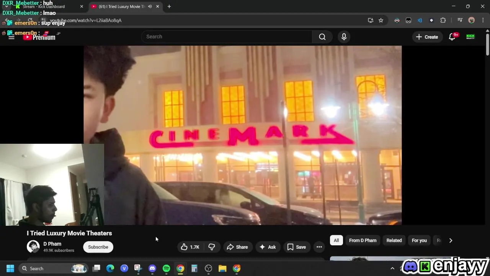Bookmark this page with star
Screen dimensions: 490x276
pyautogui.click(x=381, y=20)
